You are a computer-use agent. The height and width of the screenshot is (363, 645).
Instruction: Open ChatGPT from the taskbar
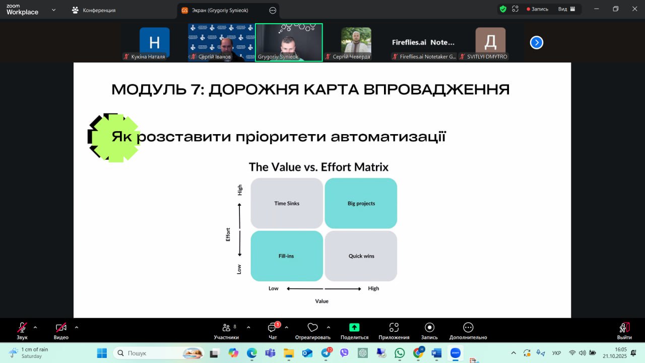click(363, 353)
